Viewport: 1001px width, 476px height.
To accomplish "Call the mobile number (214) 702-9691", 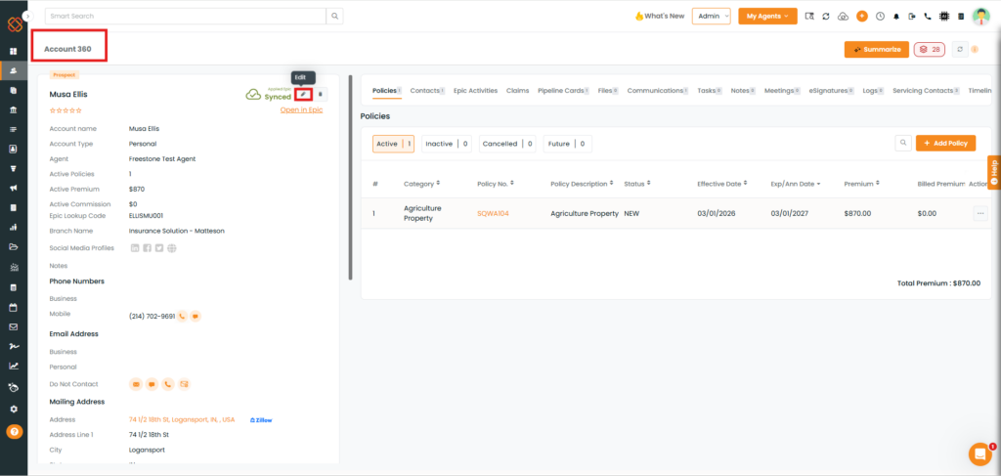I will tap(182, 316).
